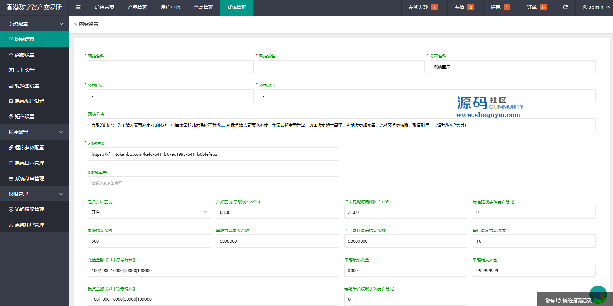Viewport: 613px width, 306px height.
Task: Open 支付设置 payment settings in sidebar
Action: (25, 70)
